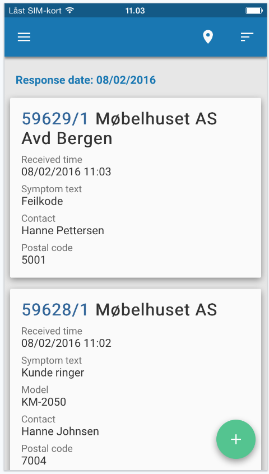Tap the Kunde ringer symptom text

(53, 373)
